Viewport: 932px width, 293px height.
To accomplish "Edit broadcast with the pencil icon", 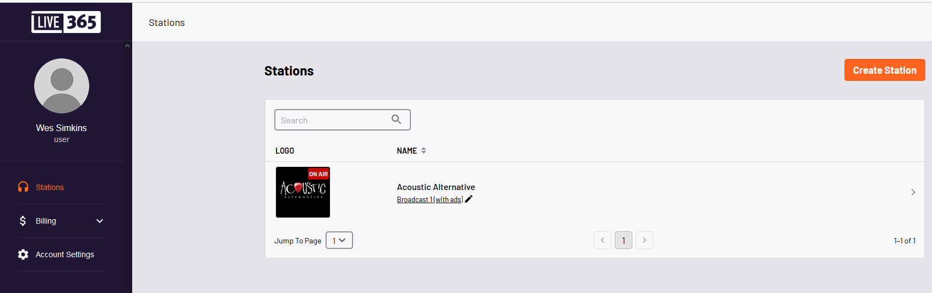I will coord(469,199).
